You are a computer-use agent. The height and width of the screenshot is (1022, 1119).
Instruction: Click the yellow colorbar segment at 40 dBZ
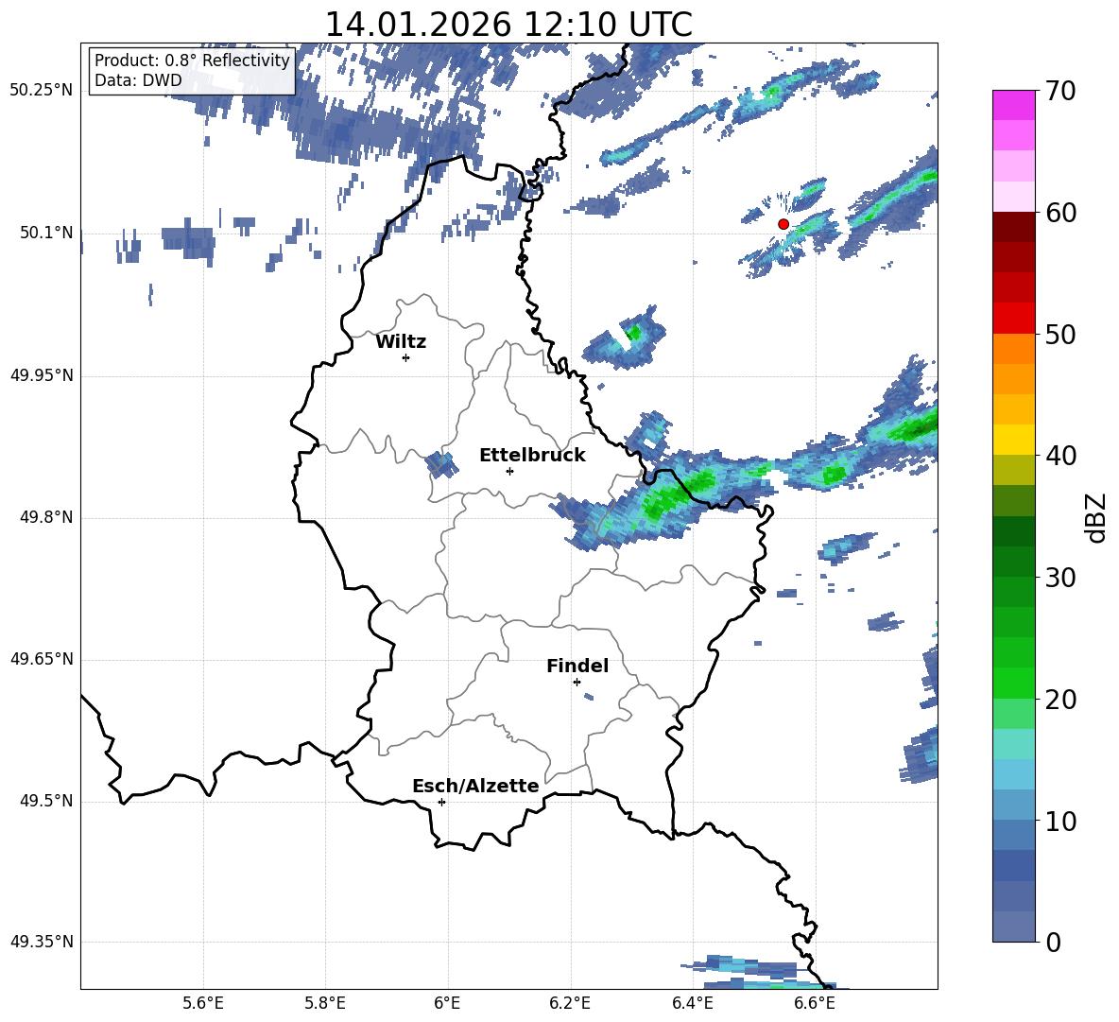coord(1013,440)
